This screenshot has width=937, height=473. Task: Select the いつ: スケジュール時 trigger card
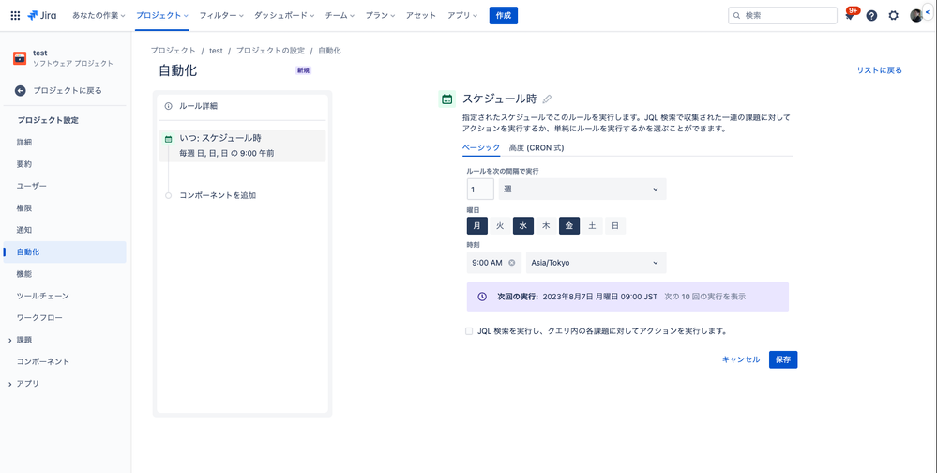(x=243, y=145)
